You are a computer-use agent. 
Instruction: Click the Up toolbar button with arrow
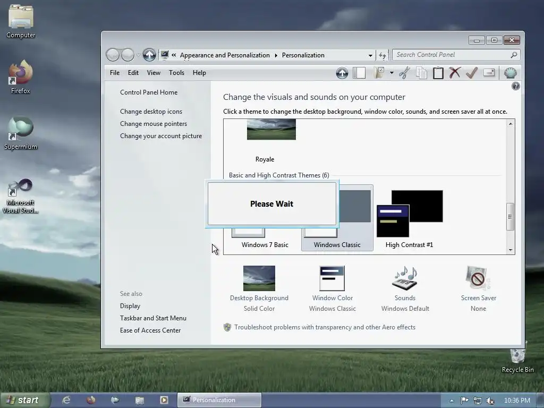coord(342,73)
